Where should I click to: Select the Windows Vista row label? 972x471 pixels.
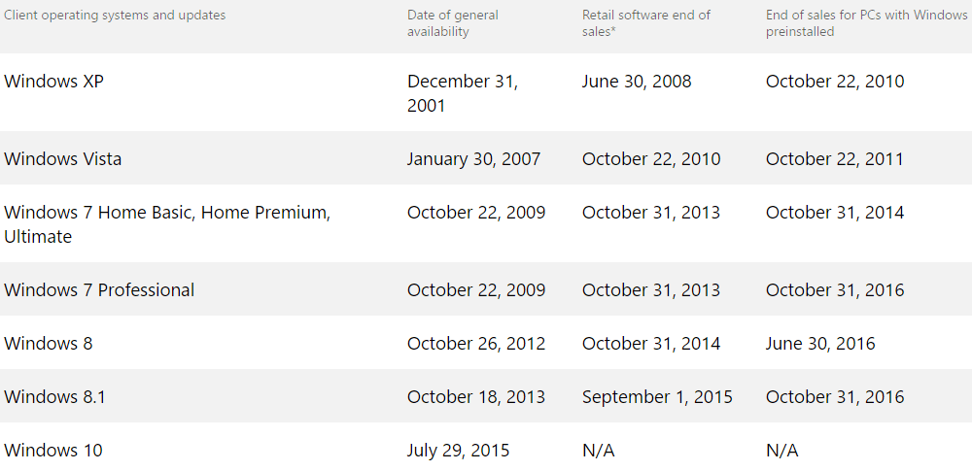[63, 159]
